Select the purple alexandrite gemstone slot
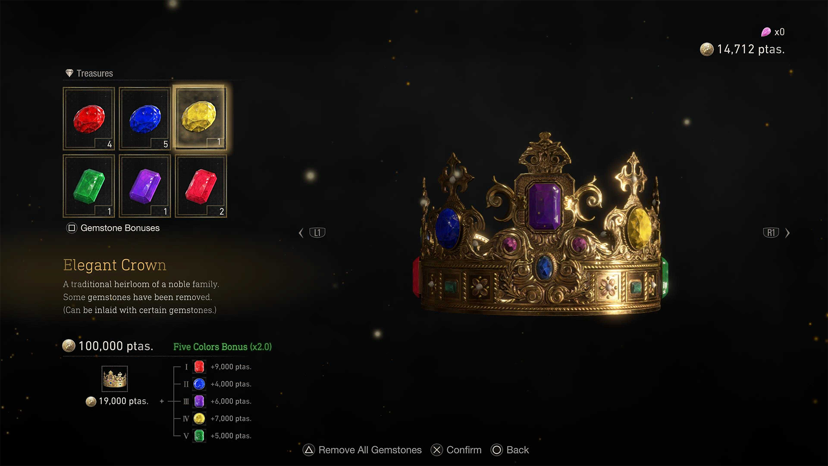Viewport: 828px width, 466px height. point(145,186)
